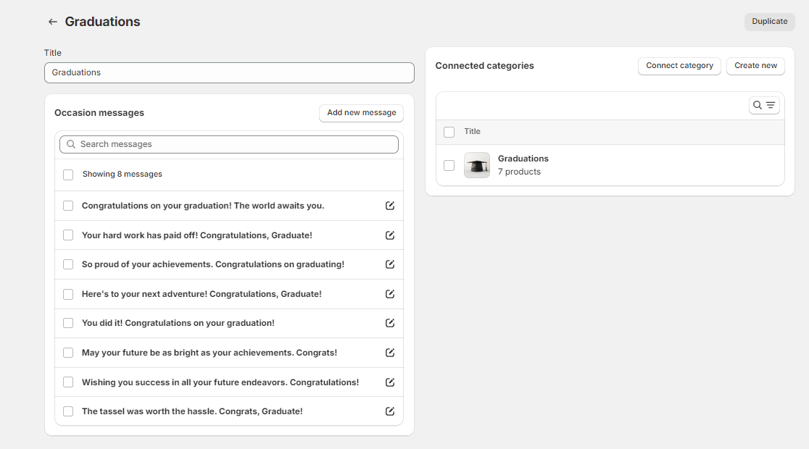
Task: Click the Connect category button
Action: 679,66
